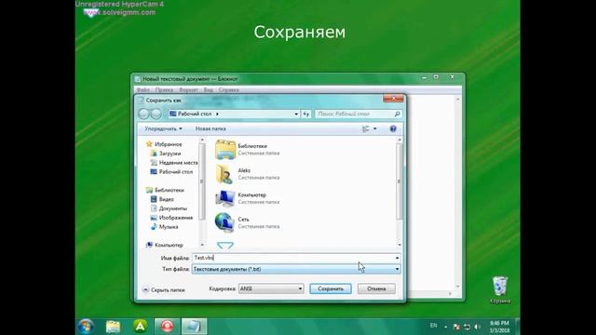Click the Notepad window vertical scrollbar
This screenshot has height=335, width=596.
[457, 193]
